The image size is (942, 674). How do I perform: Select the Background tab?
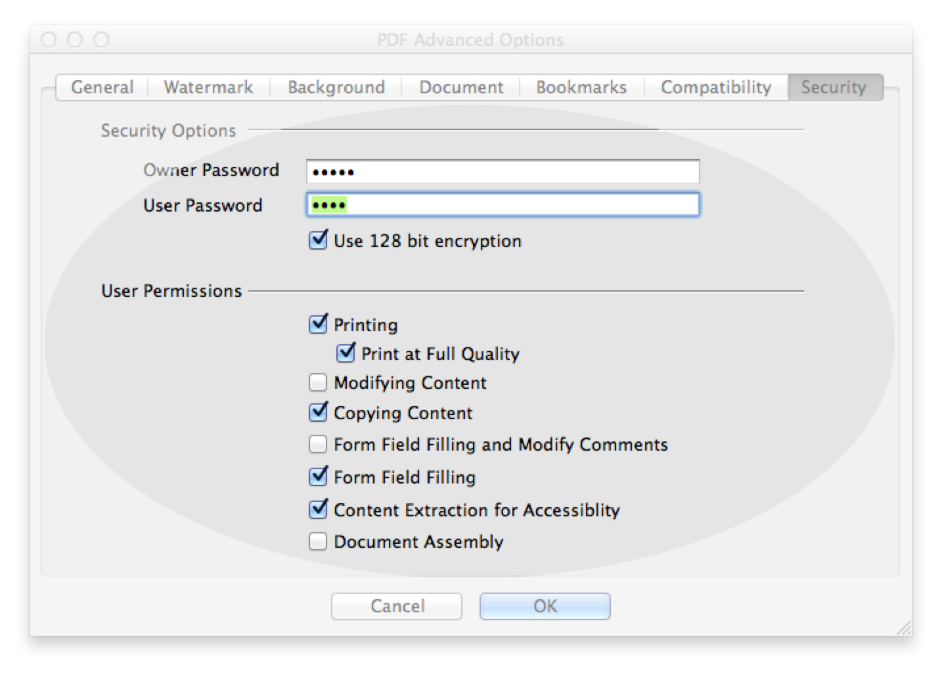pos(336,87)
